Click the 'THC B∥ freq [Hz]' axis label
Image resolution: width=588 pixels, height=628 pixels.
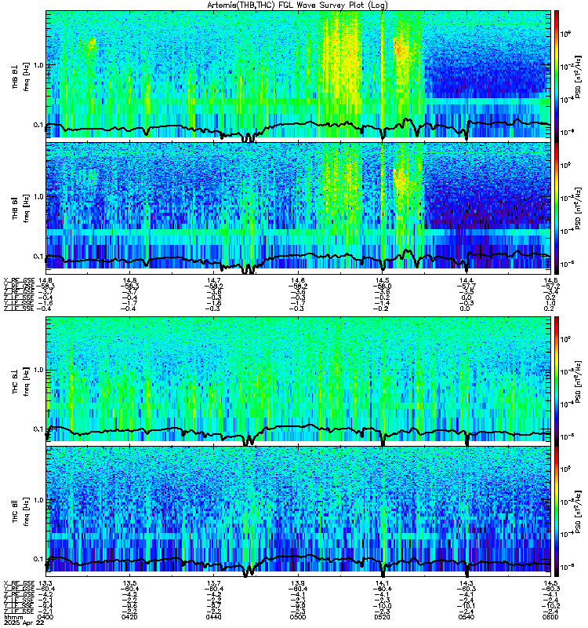tap(21, 512)
